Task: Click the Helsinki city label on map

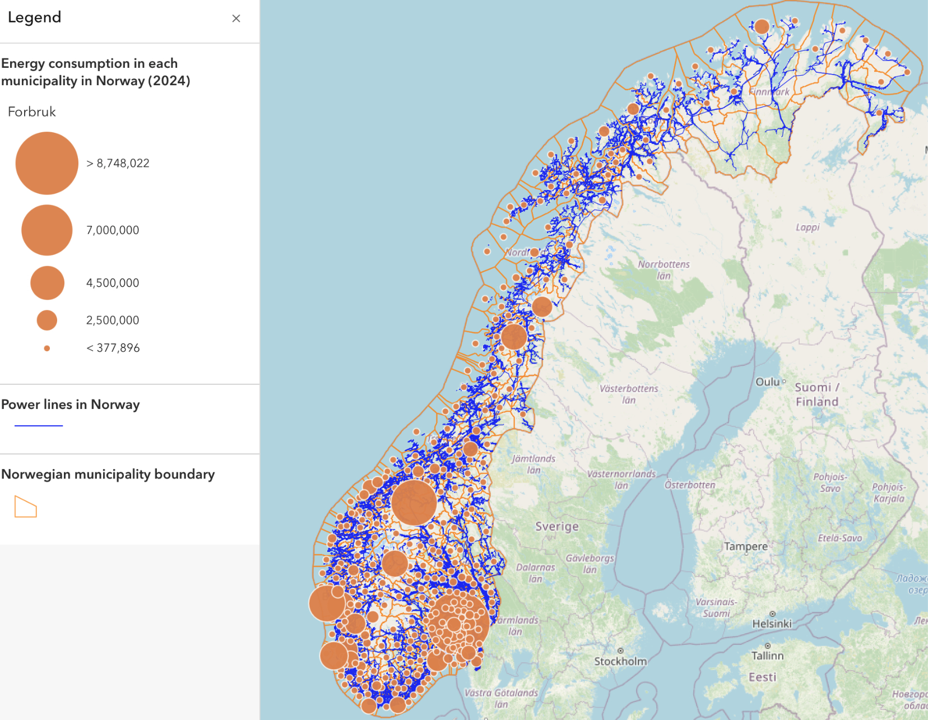Action: click(x=772, y=624)
